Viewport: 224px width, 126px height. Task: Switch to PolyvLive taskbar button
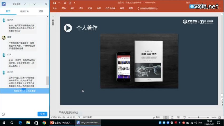(88, 123)
